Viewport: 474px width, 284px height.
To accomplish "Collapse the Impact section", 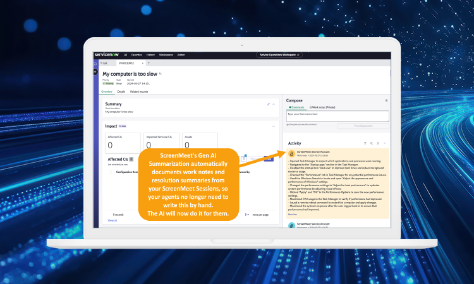I will point(274,126).
